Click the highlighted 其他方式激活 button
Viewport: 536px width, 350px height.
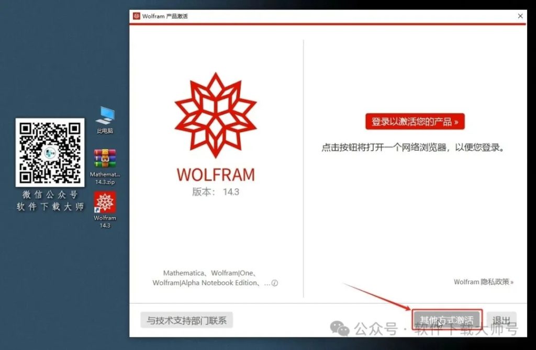click(447, 318)
